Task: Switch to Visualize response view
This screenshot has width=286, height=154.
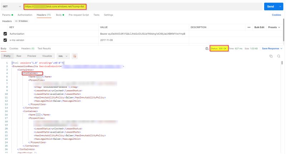Action: [x=47, y=56]
